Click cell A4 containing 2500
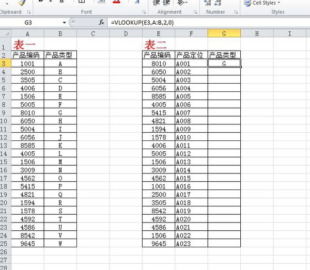 [x=27, y=72]
